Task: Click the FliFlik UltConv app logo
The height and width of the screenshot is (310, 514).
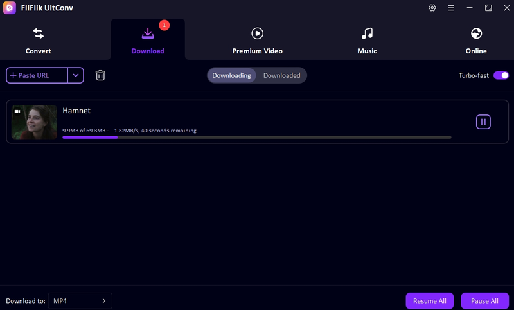Action: click(10, 8)
